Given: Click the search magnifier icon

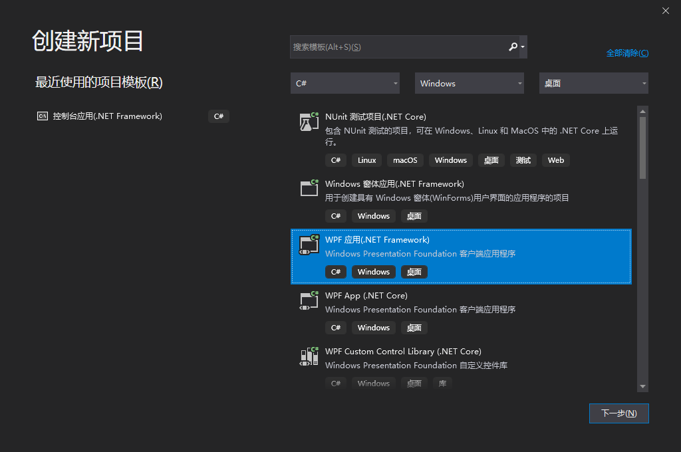Looking at the screenshot, I should (512, 47).
